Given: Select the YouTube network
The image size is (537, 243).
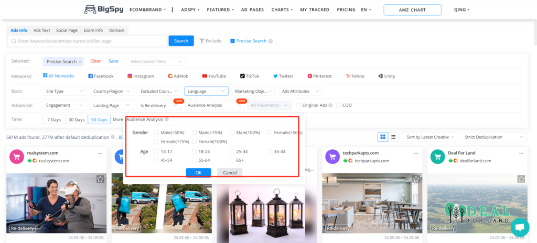Looking at the screenshot, I should (214, 76).
